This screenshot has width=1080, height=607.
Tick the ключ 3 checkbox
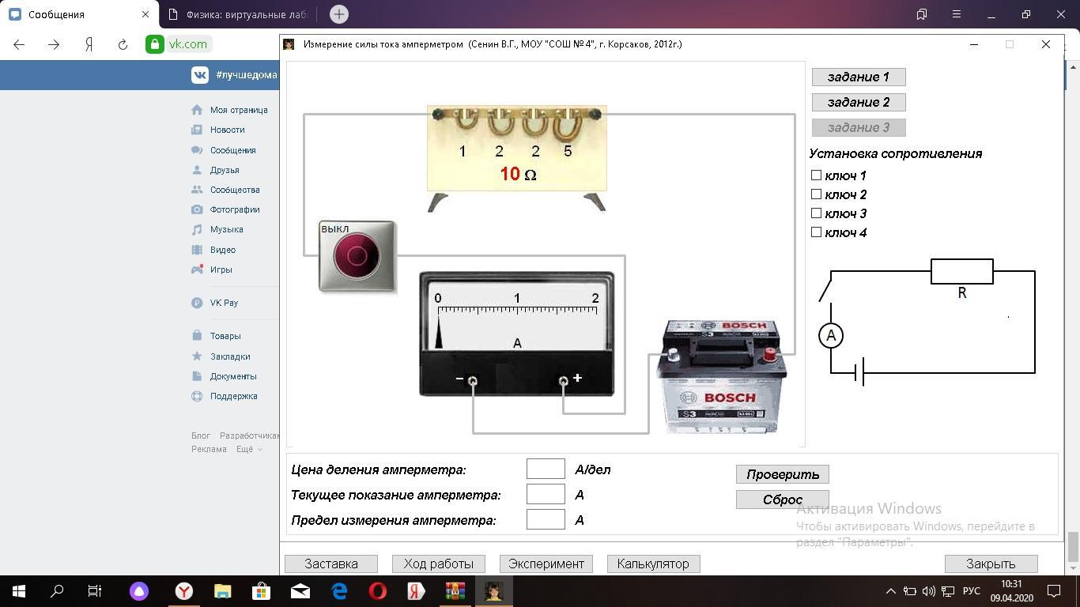[817, 213]
